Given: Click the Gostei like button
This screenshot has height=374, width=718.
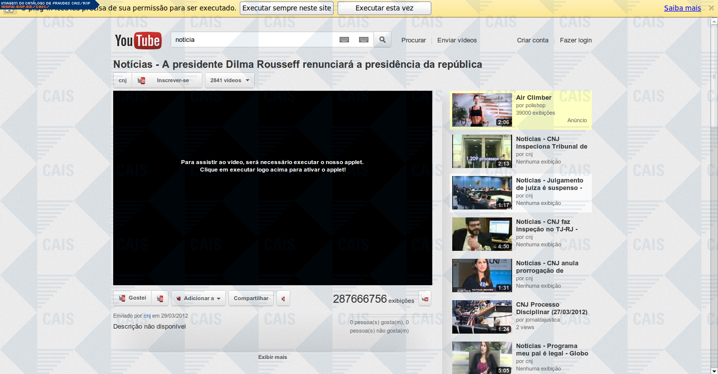Looking at the screenshot, I should coord(133,298).
